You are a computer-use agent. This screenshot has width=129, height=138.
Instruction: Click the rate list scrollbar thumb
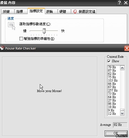coord(122,110)
